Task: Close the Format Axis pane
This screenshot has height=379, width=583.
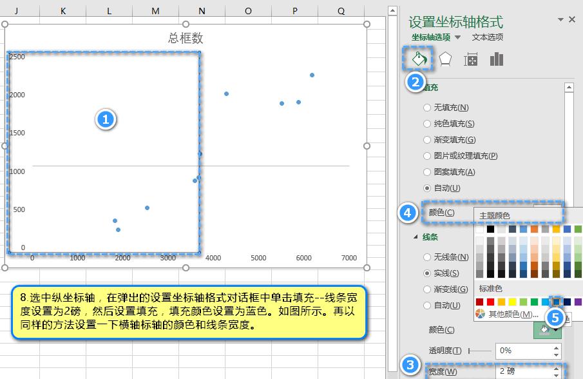Action: [x=571, y=20]
